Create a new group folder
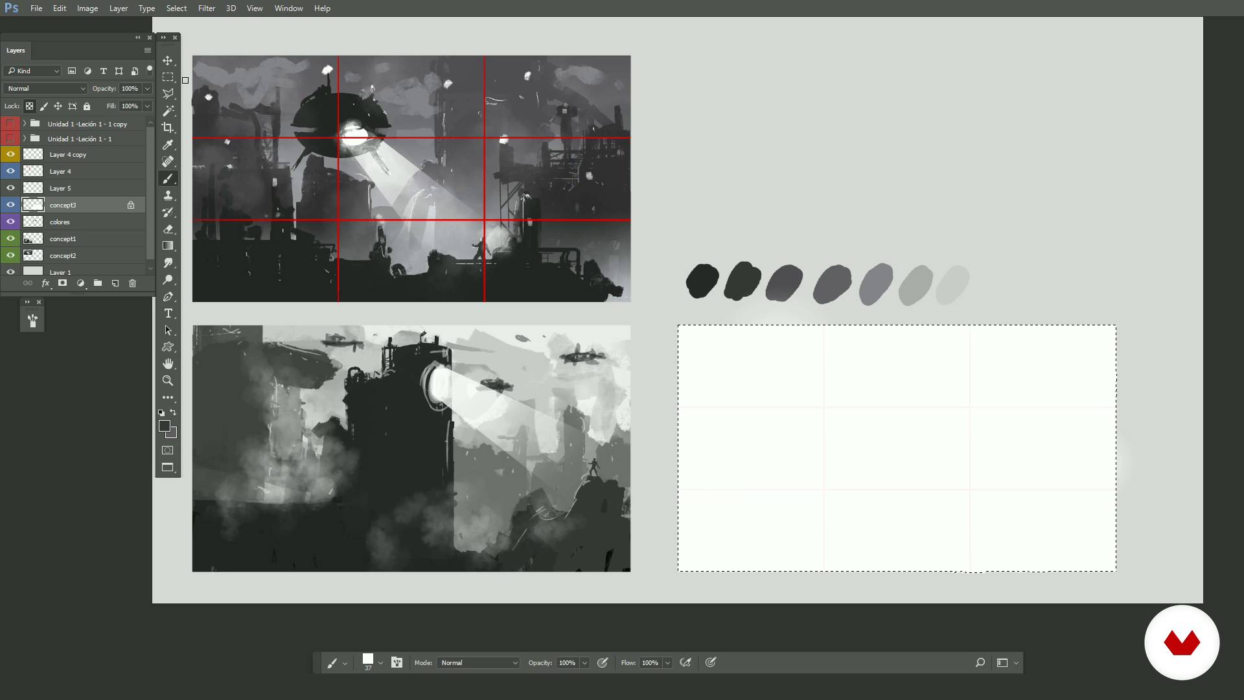The height and width of the screenshot is (700, 1244). coord(98,283)
